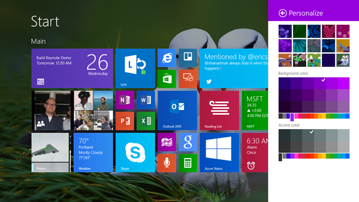The image size is (359, 202).
Task: Click the Main group heading
Action: [x=38, y=41]
